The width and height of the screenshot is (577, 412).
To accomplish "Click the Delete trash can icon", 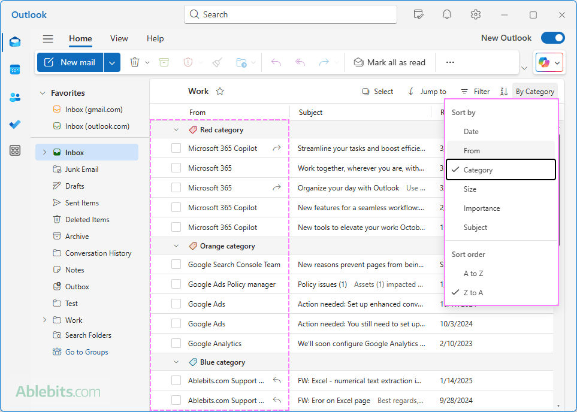I will point(135,62).
